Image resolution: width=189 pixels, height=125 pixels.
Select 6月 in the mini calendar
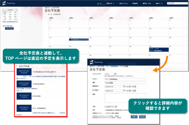tap(15, 15)
